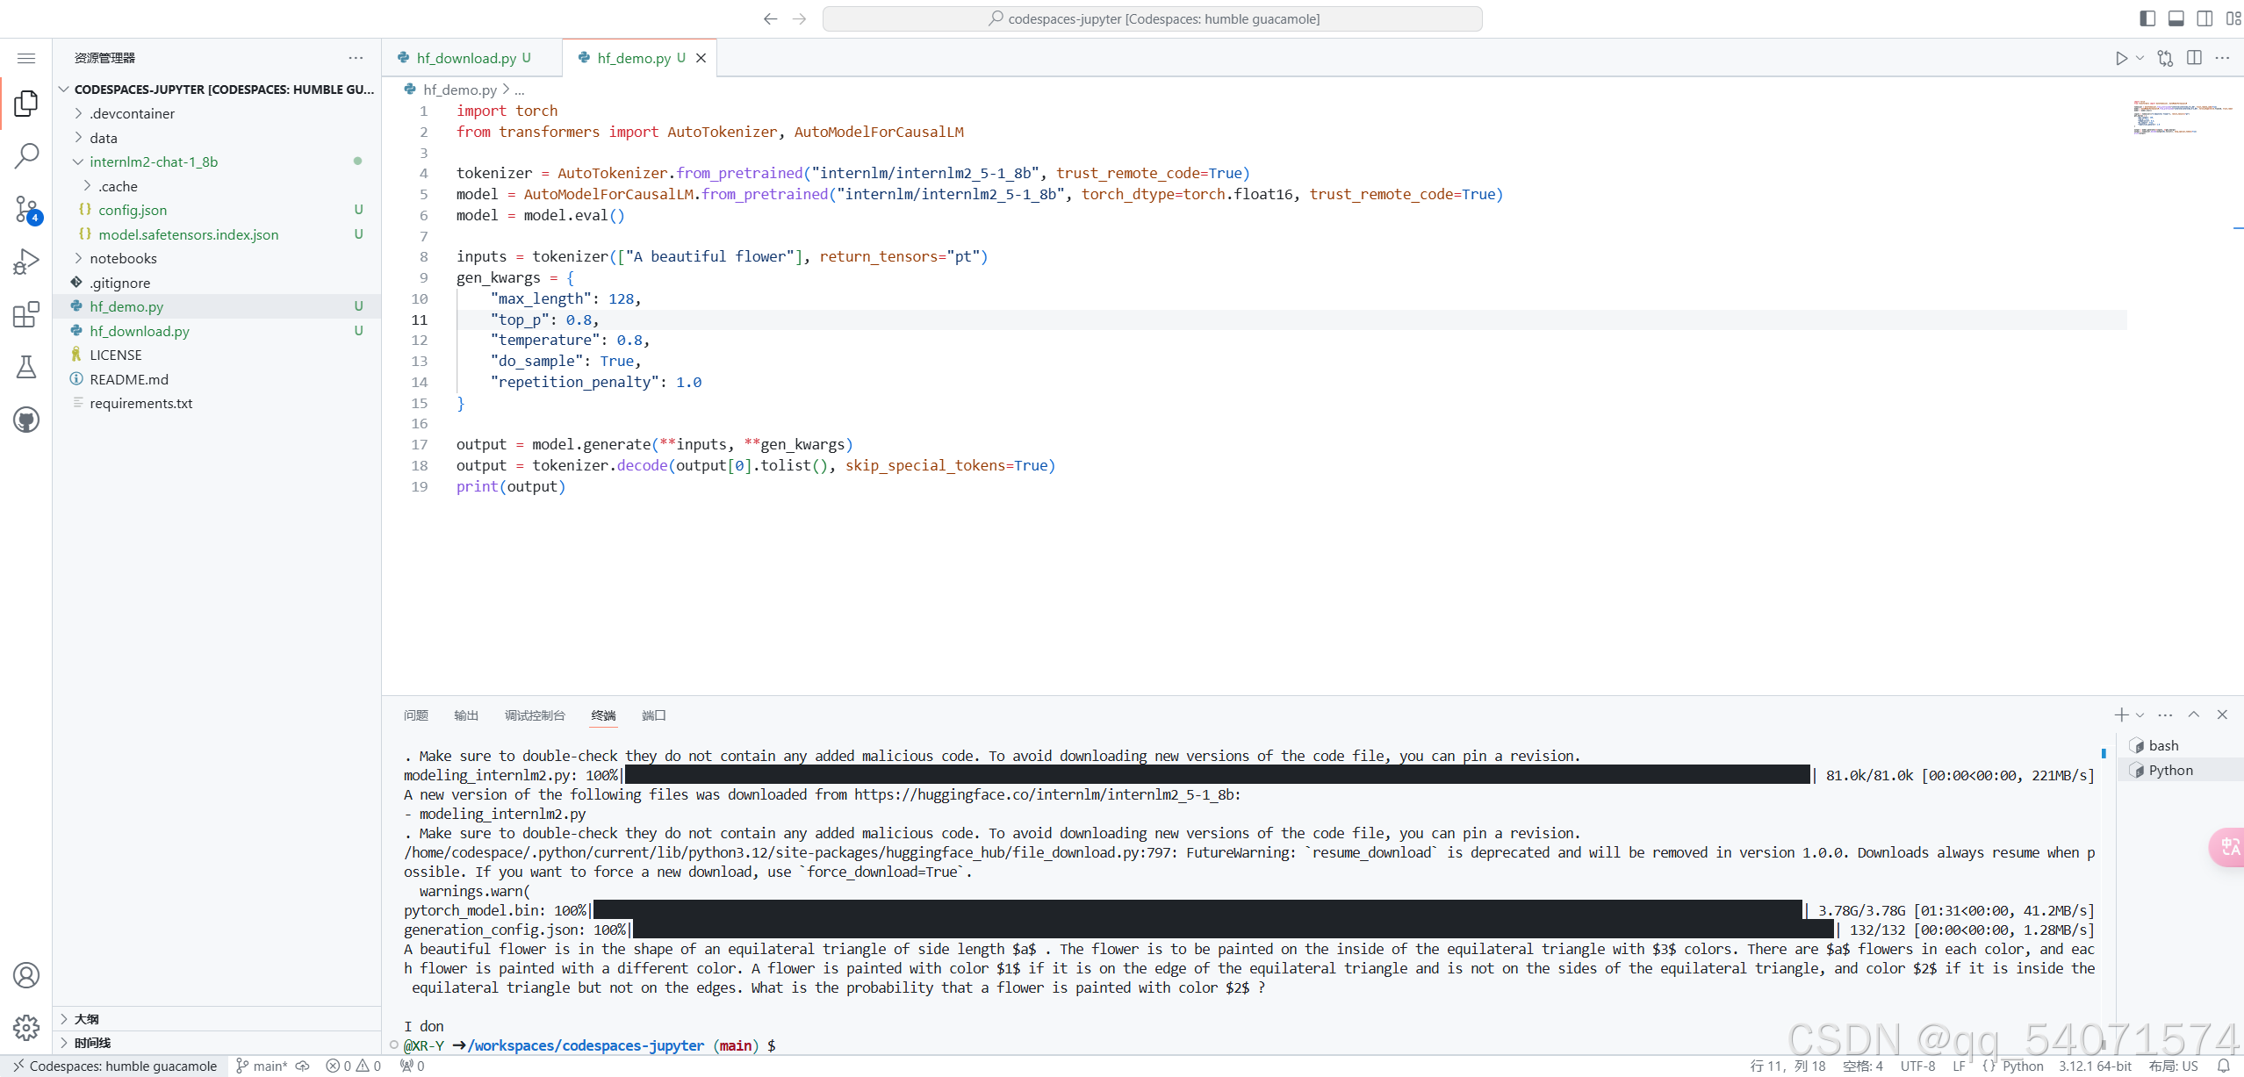Open the Extensions view
The image size is (2244, 1077).
coord(26,314)
